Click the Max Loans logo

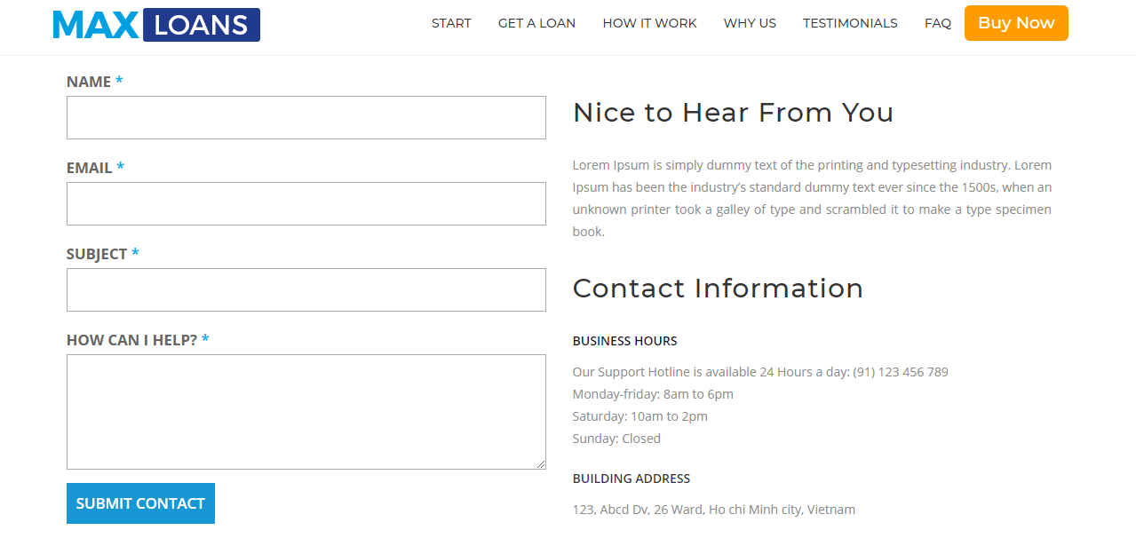[156, 24]
